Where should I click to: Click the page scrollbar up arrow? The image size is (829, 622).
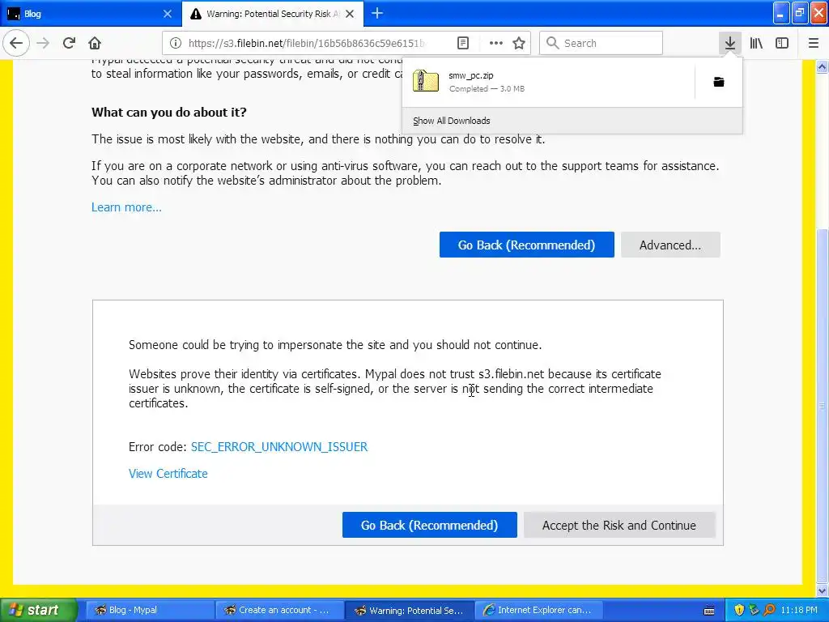pos(822,66)
